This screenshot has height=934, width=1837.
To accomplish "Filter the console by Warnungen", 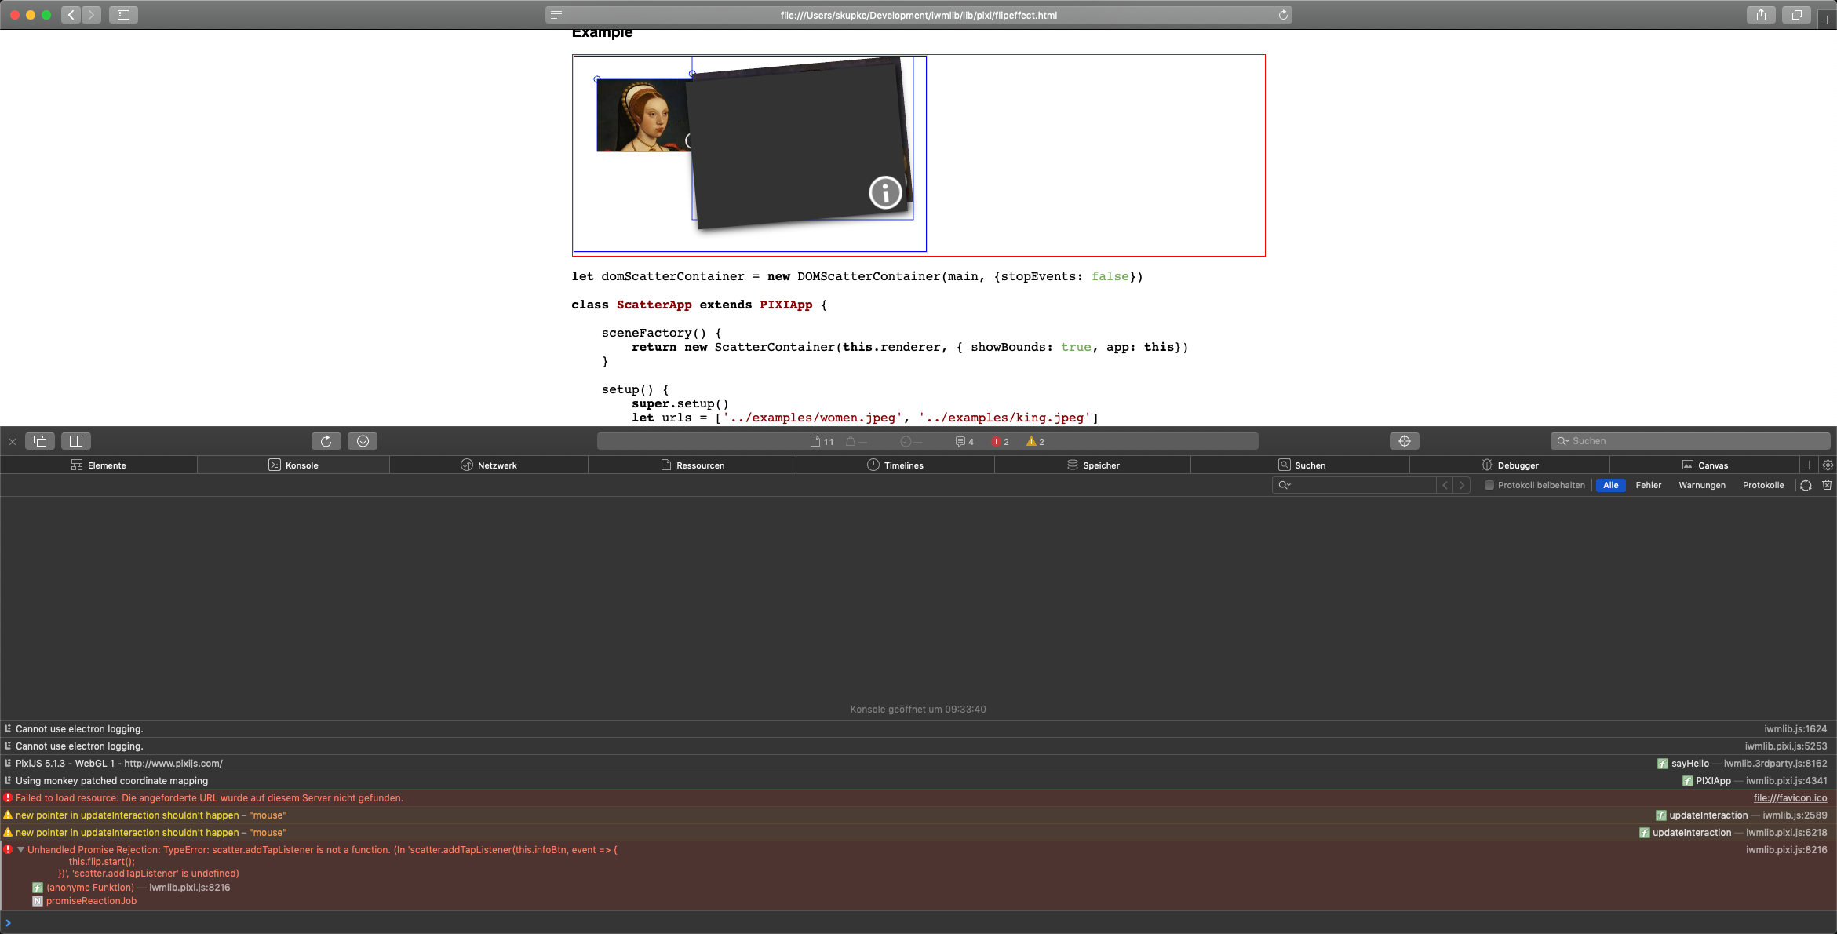I will pos(1701,485).
